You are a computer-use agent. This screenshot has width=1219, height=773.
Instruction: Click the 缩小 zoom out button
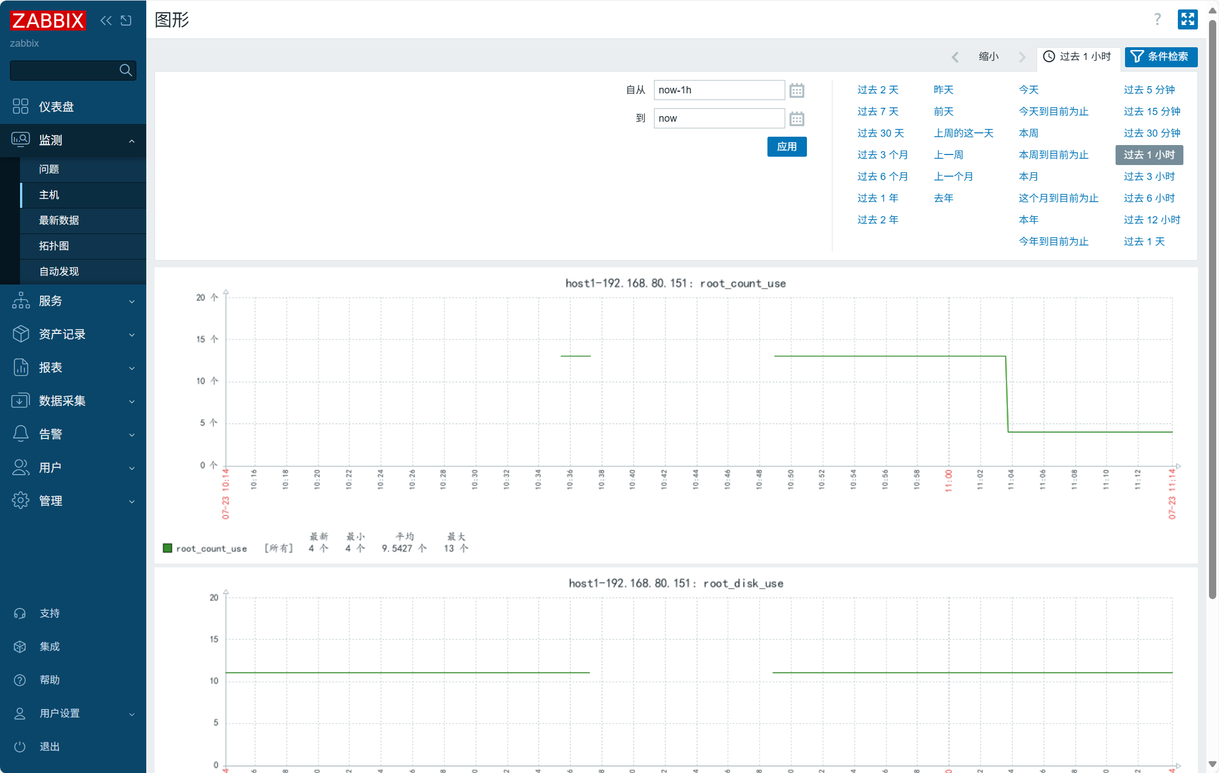tap(989, 57)
